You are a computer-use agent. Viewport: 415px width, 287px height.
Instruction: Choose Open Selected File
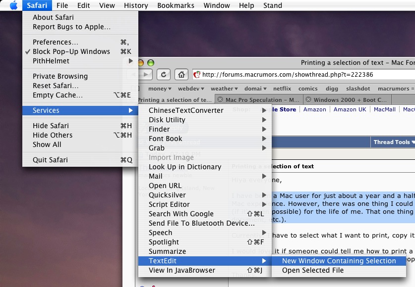339,270
